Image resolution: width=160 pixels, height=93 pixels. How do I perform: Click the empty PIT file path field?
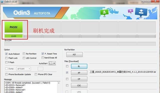pyautogui.click(x=120, y=55)
